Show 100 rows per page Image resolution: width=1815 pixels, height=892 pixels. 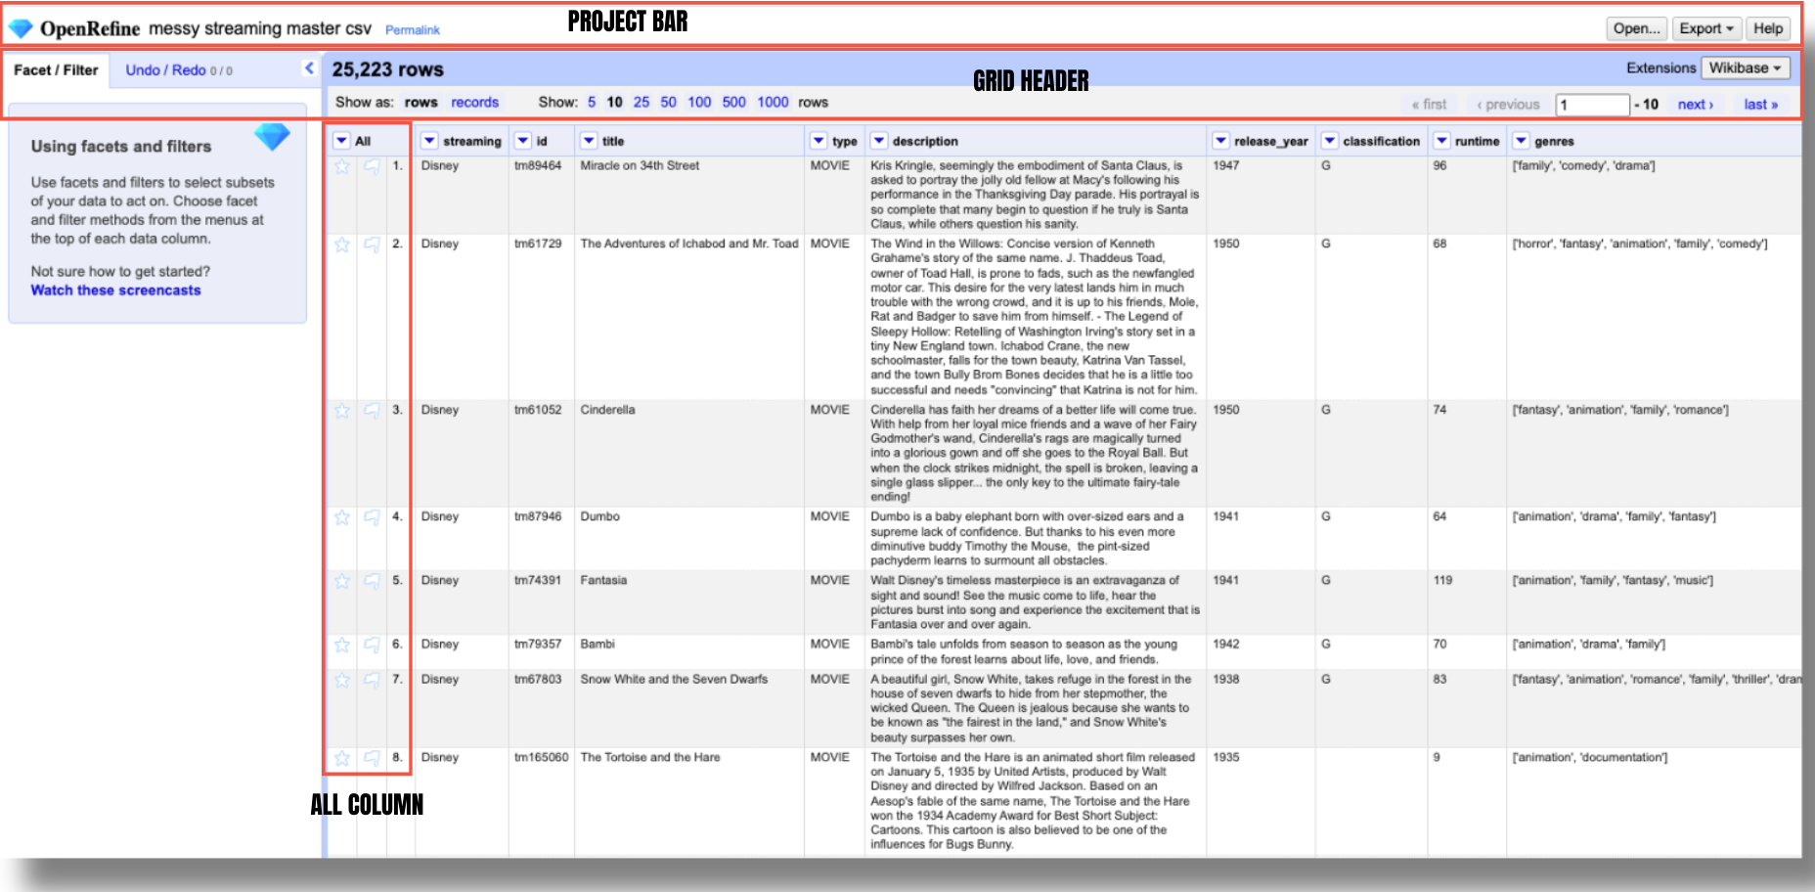[699, 103]
